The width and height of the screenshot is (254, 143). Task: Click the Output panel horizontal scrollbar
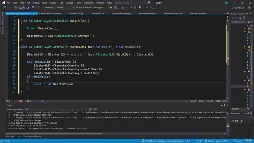pos(55,133)
